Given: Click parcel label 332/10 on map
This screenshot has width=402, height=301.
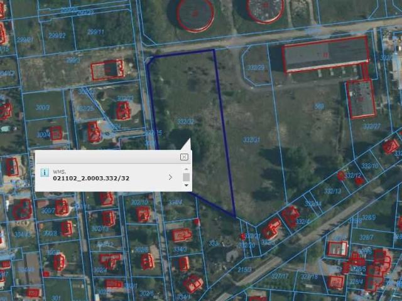Looking at the screenshot, I should tap(370, 166).
